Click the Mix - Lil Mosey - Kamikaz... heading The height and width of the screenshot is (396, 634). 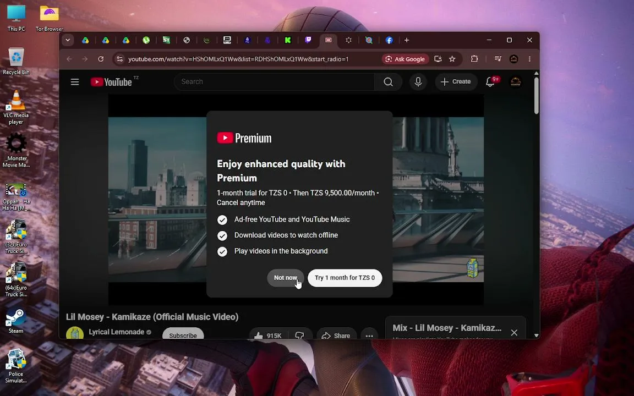447,328
